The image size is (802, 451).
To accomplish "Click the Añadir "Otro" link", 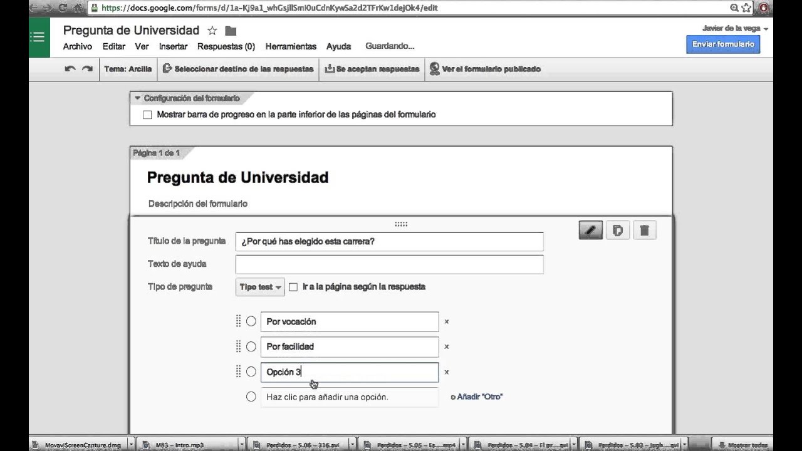I will 479,397.
